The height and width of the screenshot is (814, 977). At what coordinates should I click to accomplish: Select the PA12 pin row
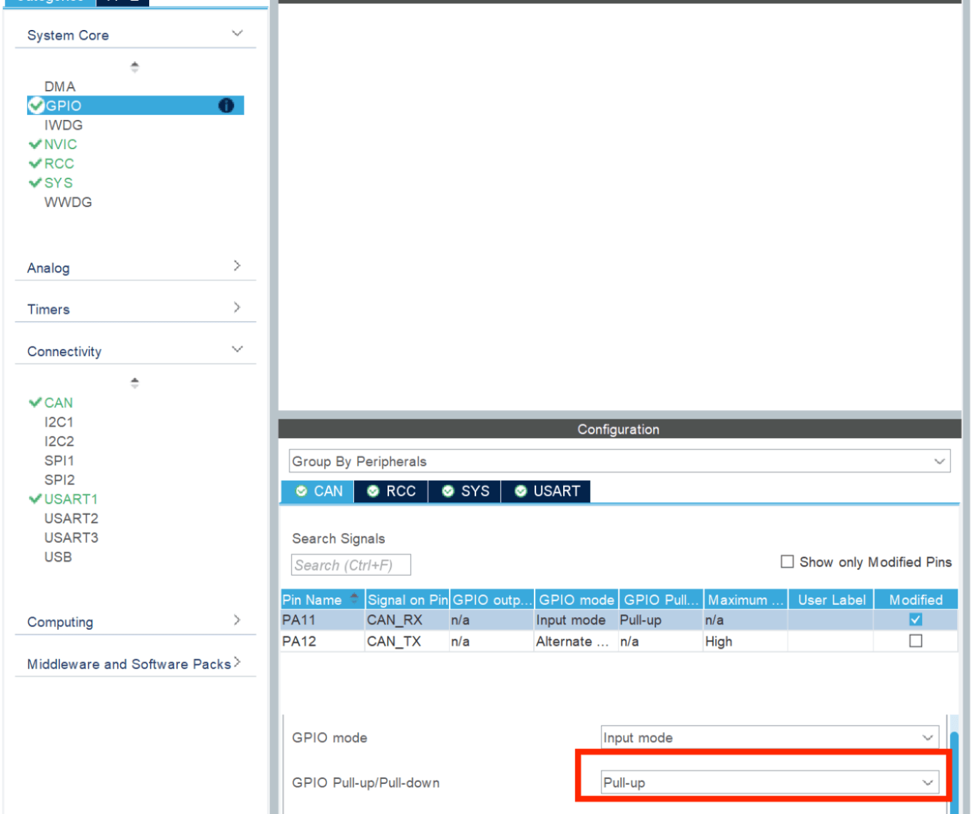[x=619, y=641]
